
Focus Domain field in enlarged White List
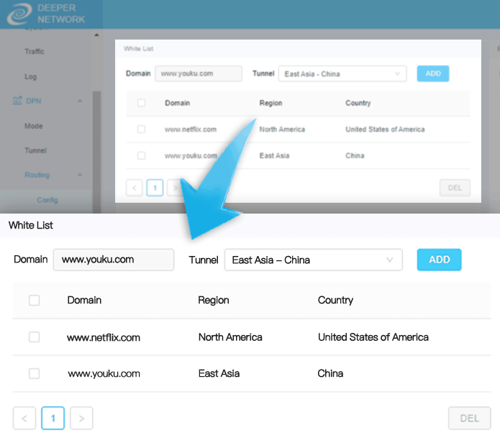tap(114, 260)
